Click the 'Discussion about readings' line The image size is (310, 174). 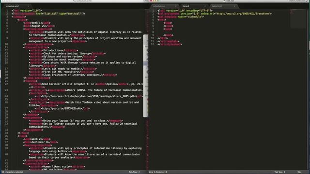coord(62,59)
